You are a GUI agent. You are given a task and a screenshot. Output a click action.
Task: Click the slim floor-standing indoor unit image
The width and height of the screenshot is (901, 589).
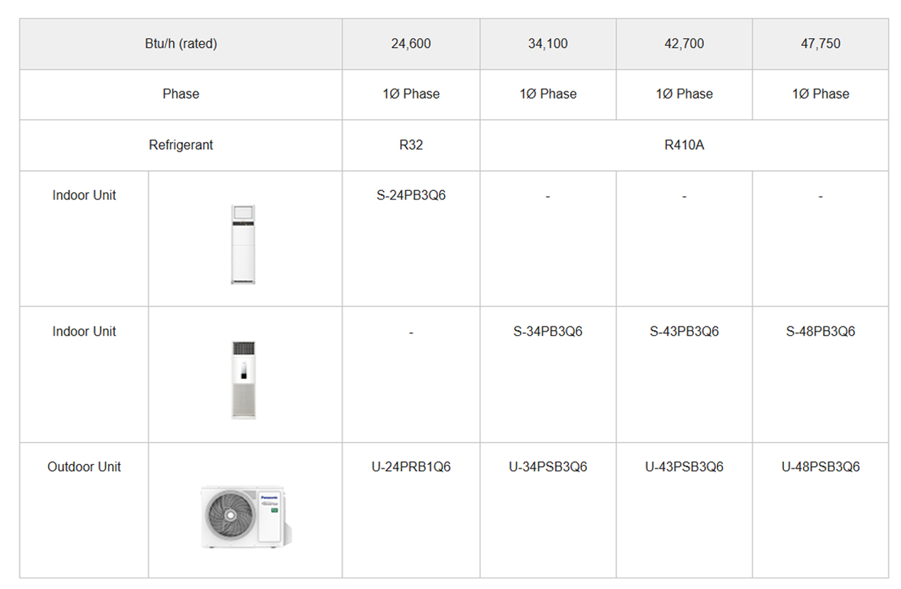coord(243,245)
